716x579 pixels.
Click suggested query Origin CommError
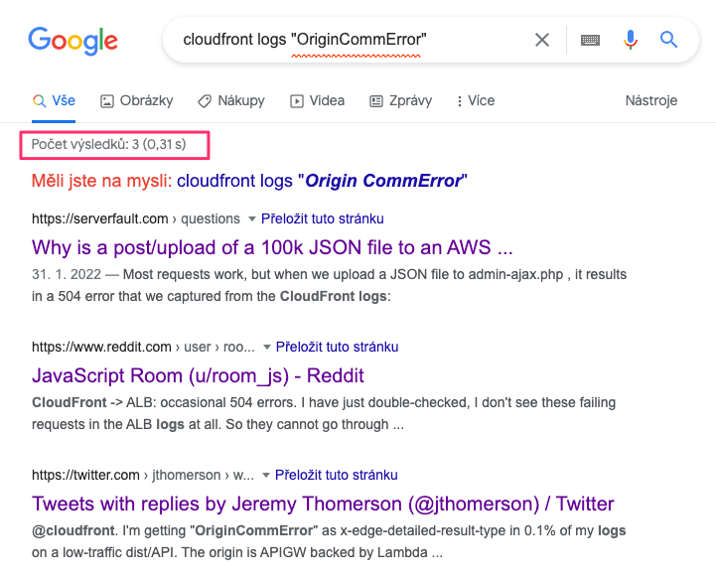pos(322,181)
